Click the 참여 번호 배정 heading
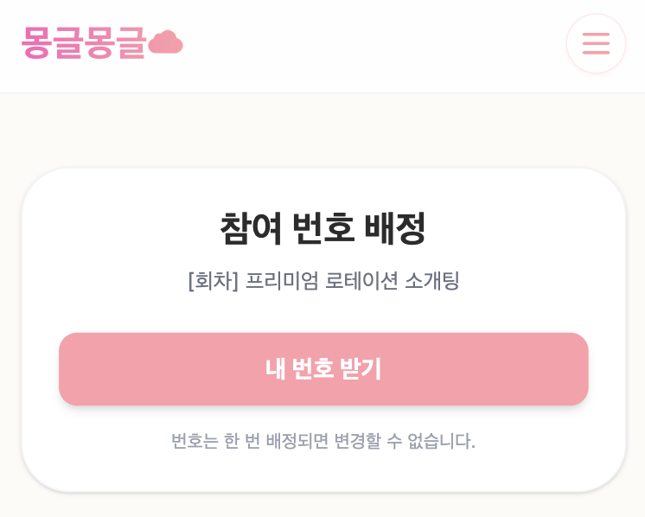Image resolution: width=645 pixels, height=517 pixels. click(x=322, y=228)
